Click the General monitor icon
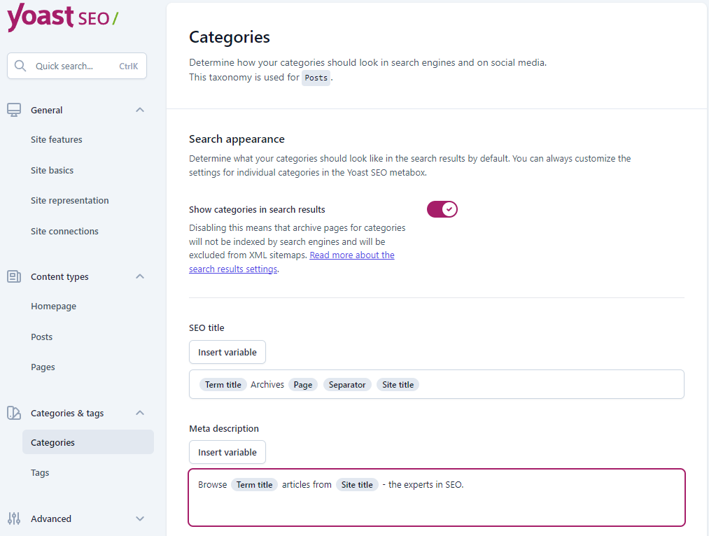Viewport: 709px width, 536px height. [14, 110]
